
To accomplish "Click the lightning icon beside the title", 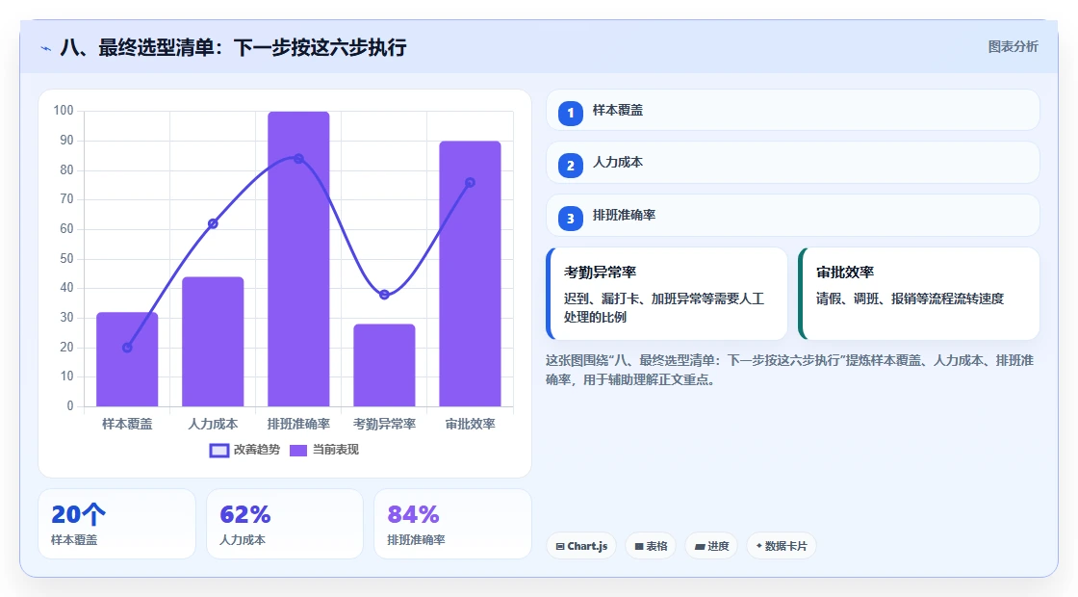I will [46, 48].
